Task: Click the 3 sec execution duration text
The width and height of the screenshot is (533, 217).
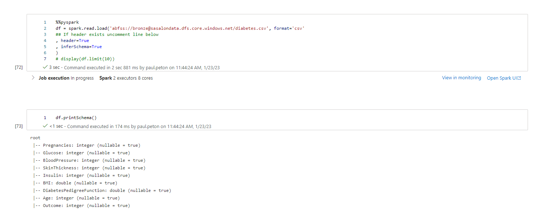Action: click(54, 67)
